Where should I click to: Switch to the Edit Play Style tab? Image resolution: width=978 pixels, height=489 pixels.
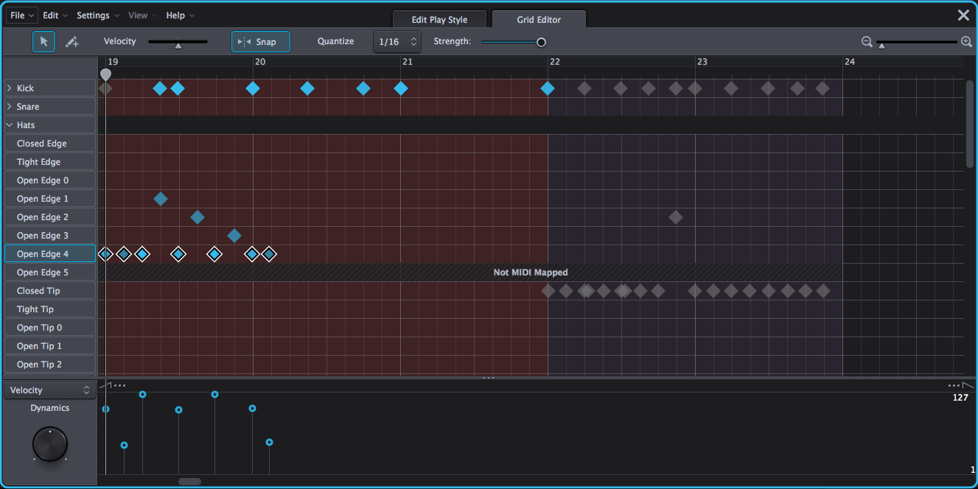point(439,19)
